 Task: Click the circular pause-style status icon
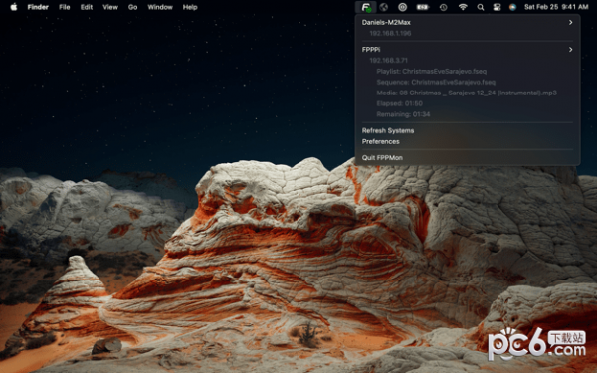point(402,7)
